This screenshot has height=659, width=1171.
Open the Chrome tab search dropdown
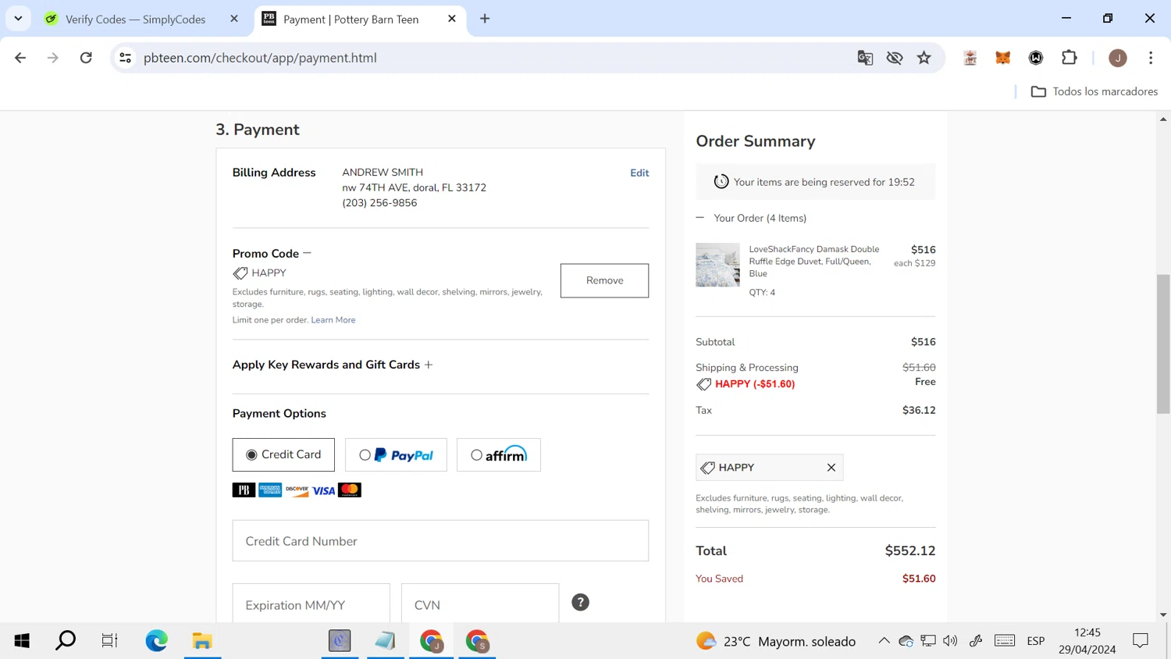[18, 19]
